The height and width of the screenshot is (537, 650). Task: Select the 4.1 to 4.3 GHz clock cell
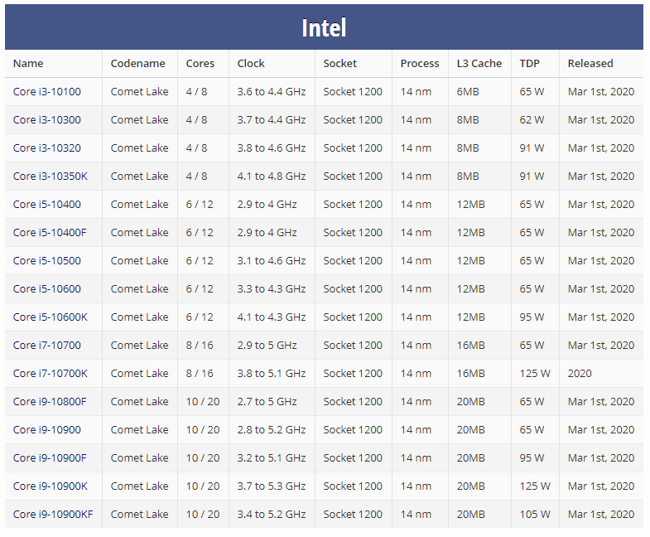pos(272,317)
